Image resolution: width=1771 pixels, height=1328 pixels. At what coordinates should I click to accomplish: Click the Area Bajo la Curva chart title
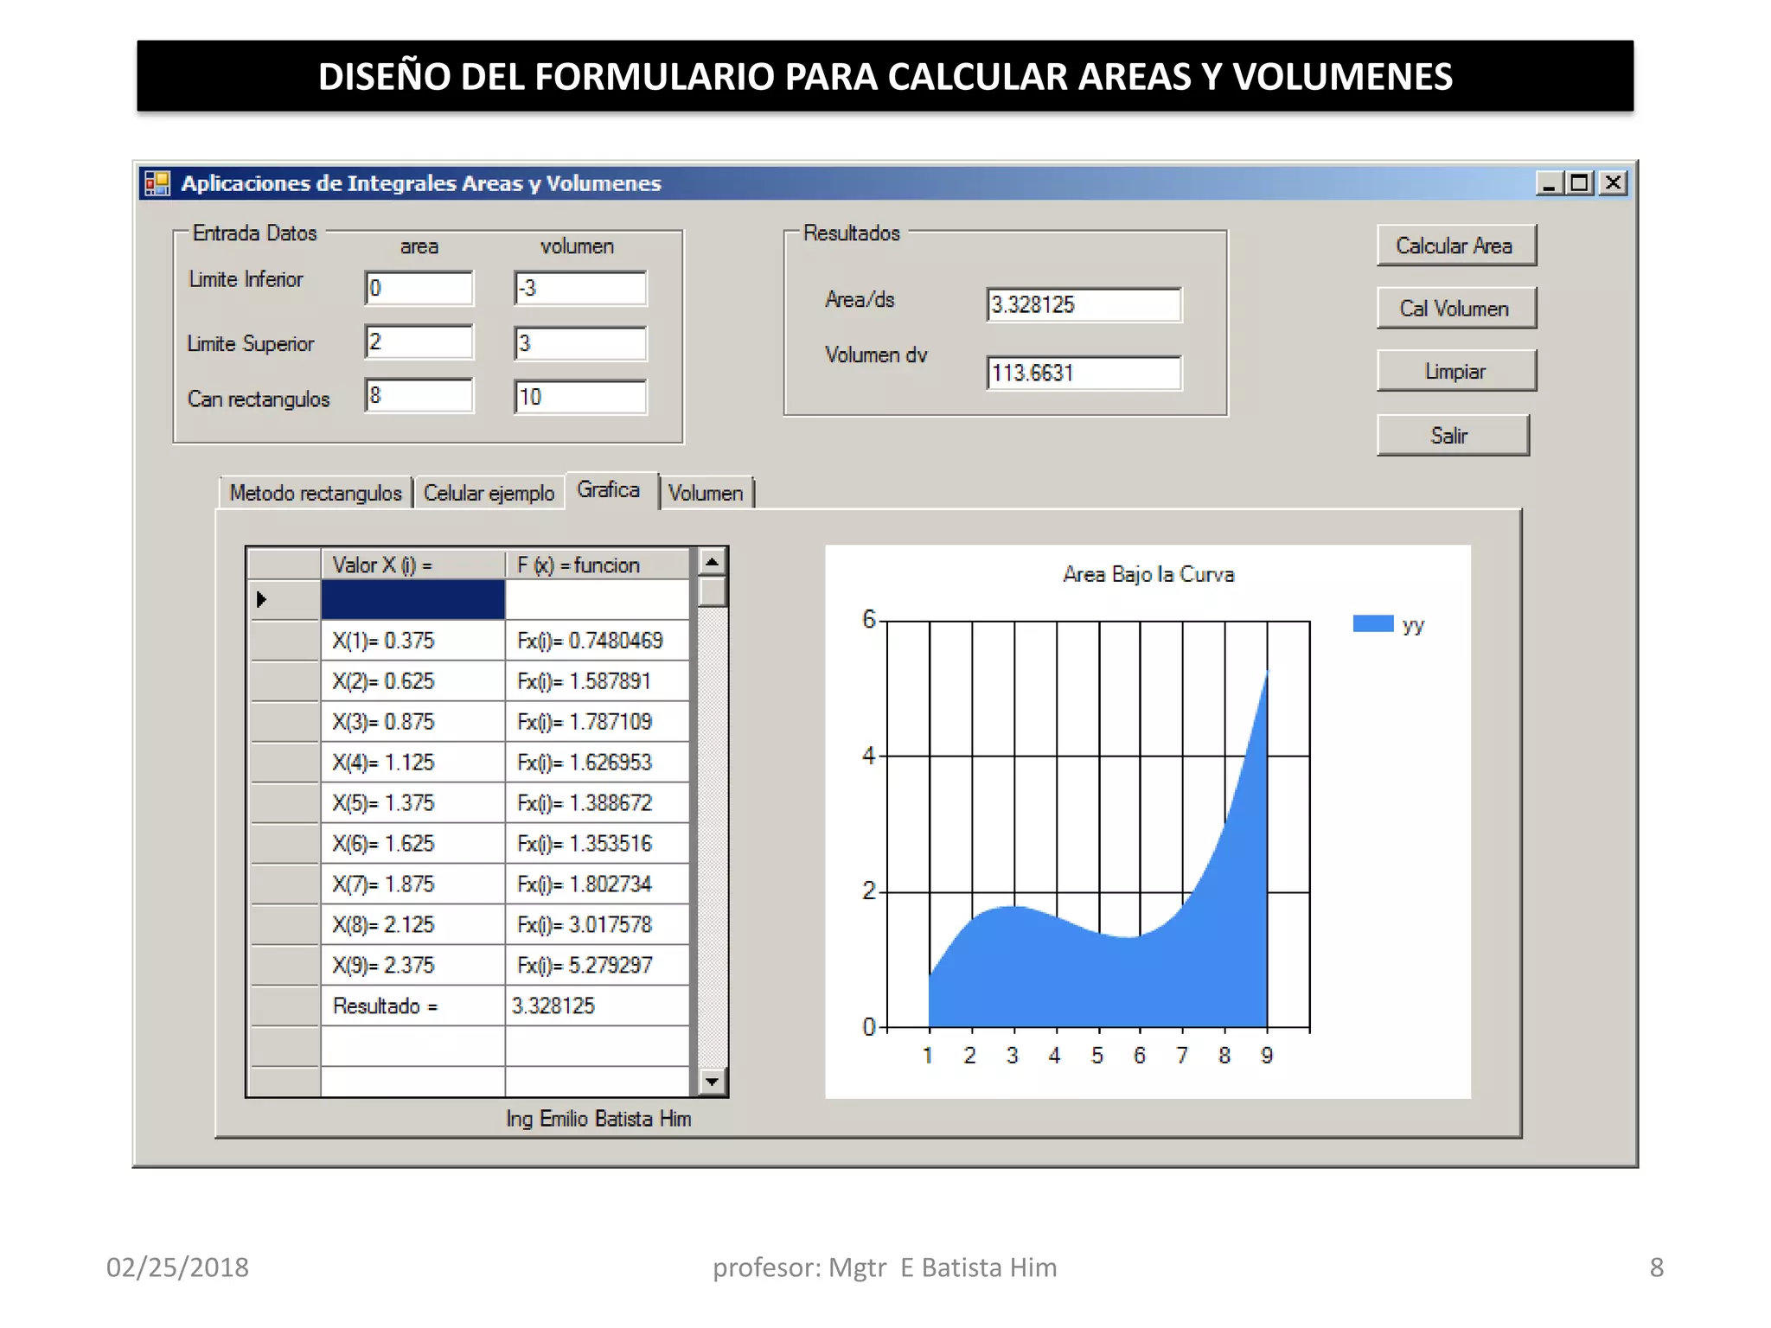click(1148, 575)
